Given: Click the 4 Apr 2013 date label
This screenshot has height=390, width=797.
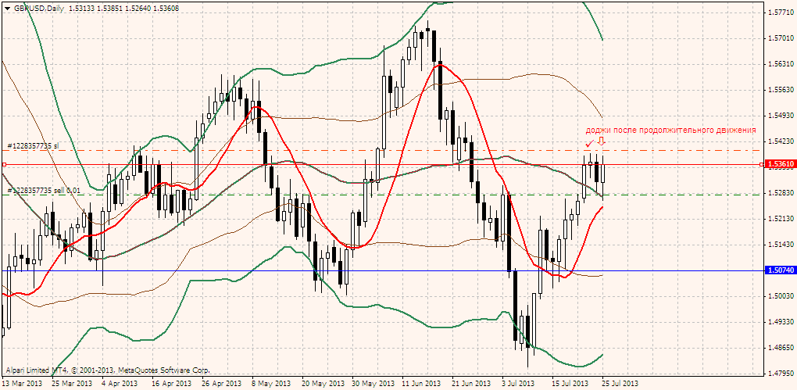Looking at the screenshot, I should pos(119,383).
